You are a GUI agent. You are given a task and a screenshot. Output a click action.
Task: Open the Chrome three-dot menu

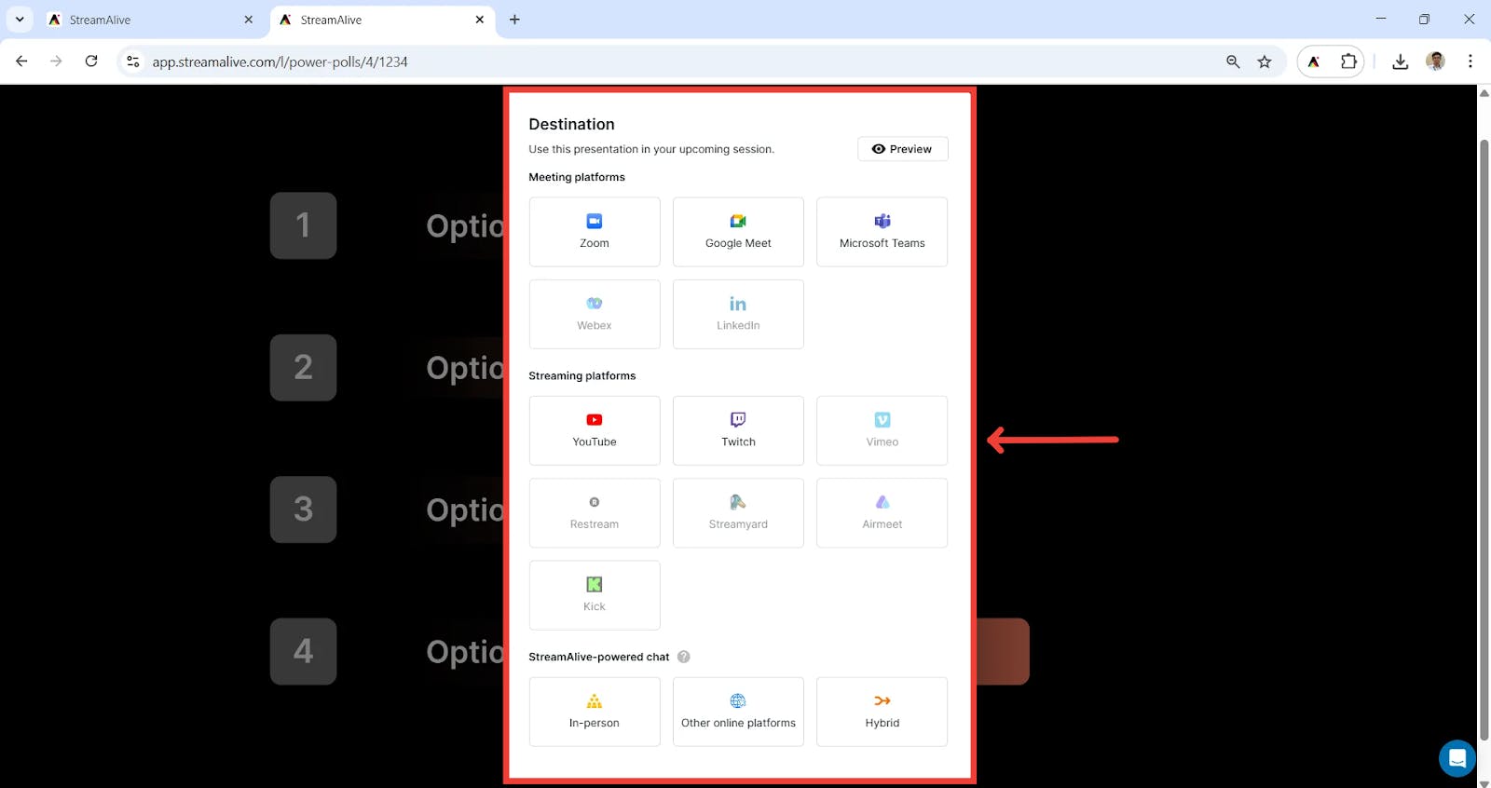click(x=1470, y=61)
